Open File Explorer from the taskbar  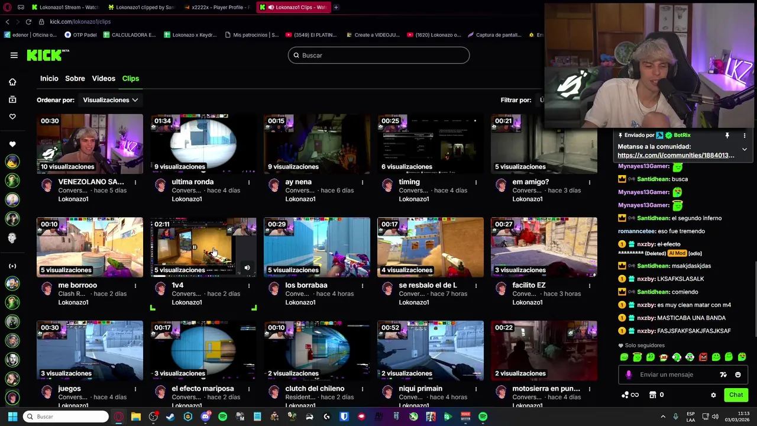[136, 417]
